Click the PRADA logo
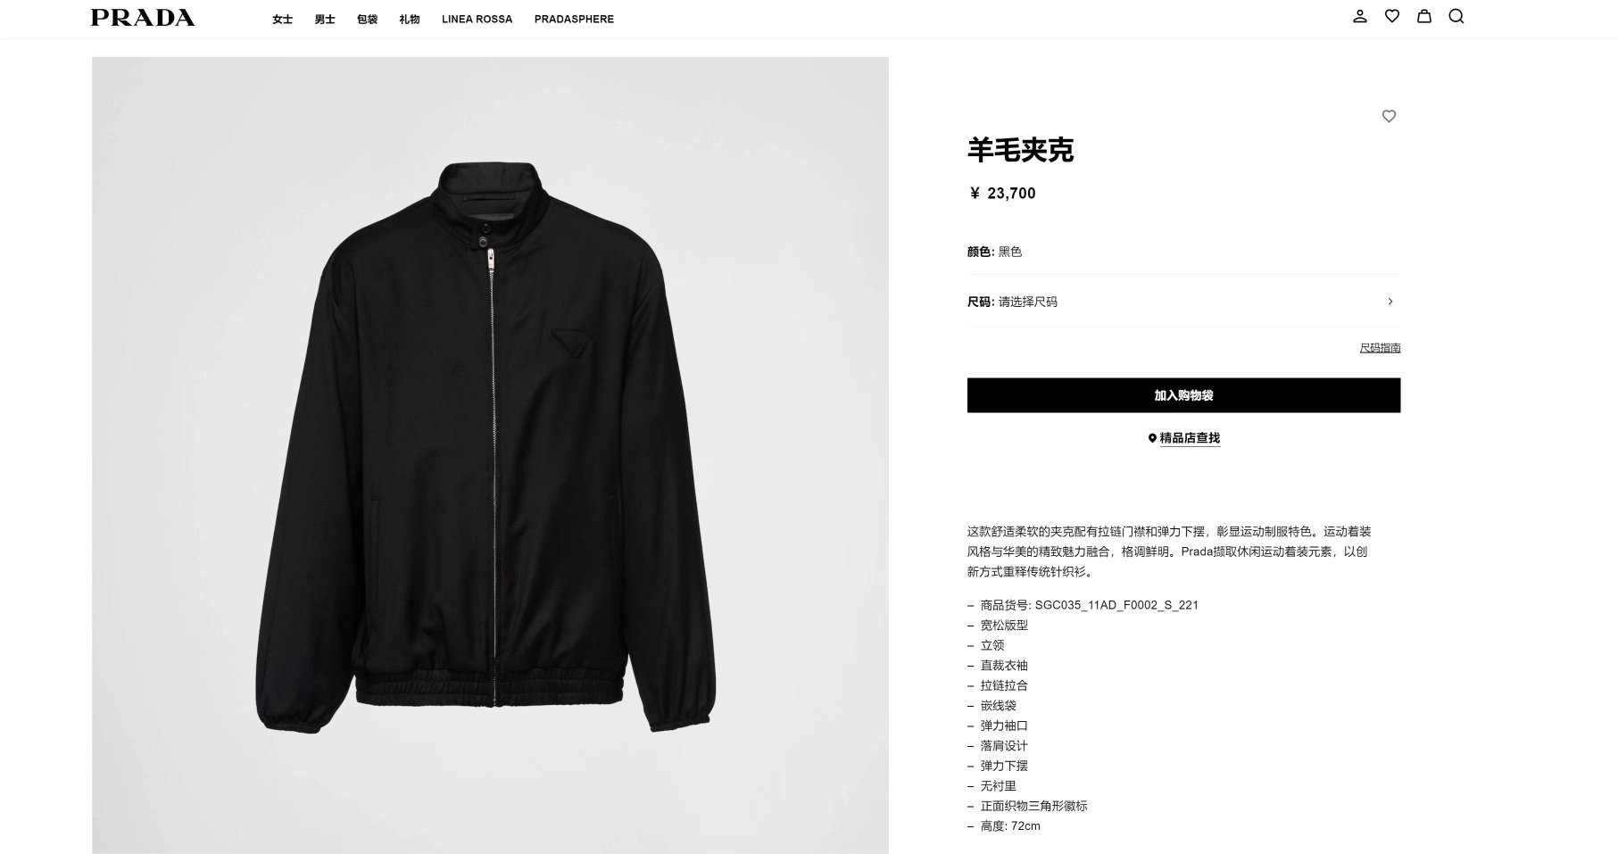1618x854 pixels. point(143,18)
